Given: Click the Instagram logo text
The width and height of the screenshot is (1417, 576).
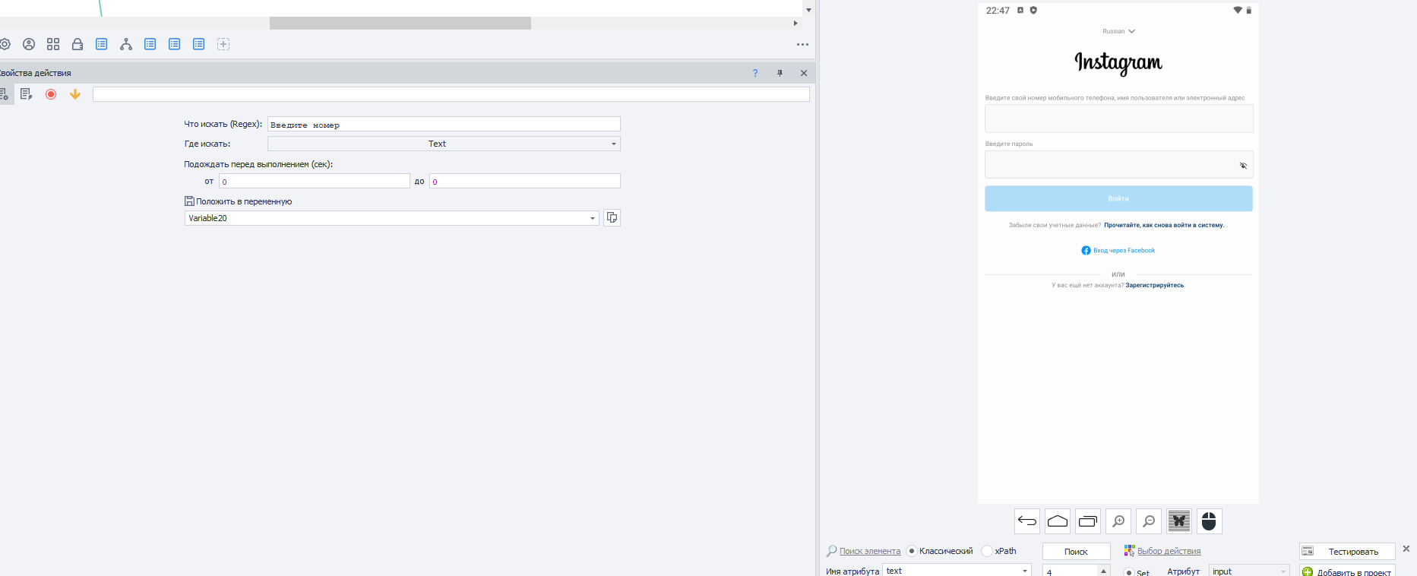Looking at the screenshot, I should tap(1118, 62).
